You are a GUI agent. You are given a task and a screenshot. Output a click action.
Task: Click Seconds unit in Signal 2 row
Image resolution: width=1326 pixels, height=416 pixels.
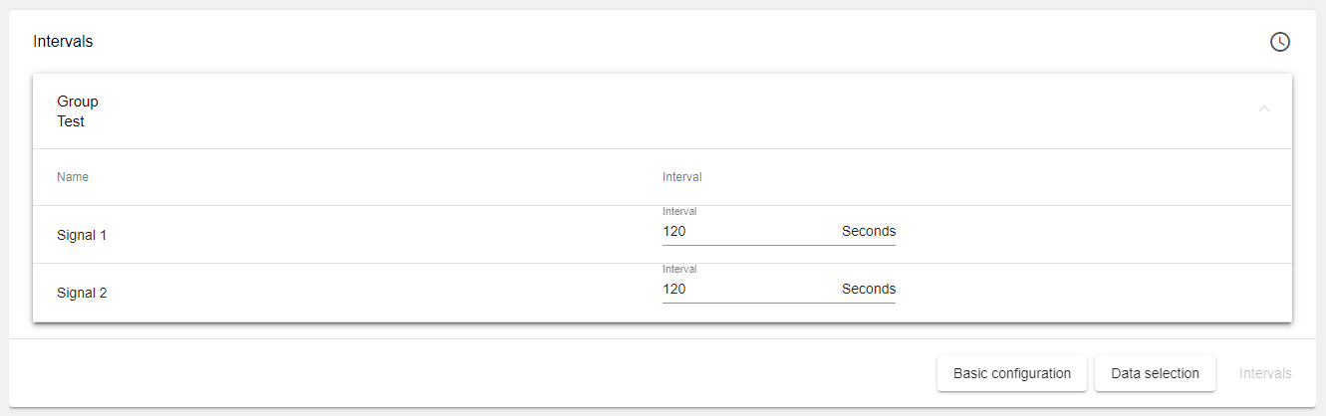pos(868,290)
